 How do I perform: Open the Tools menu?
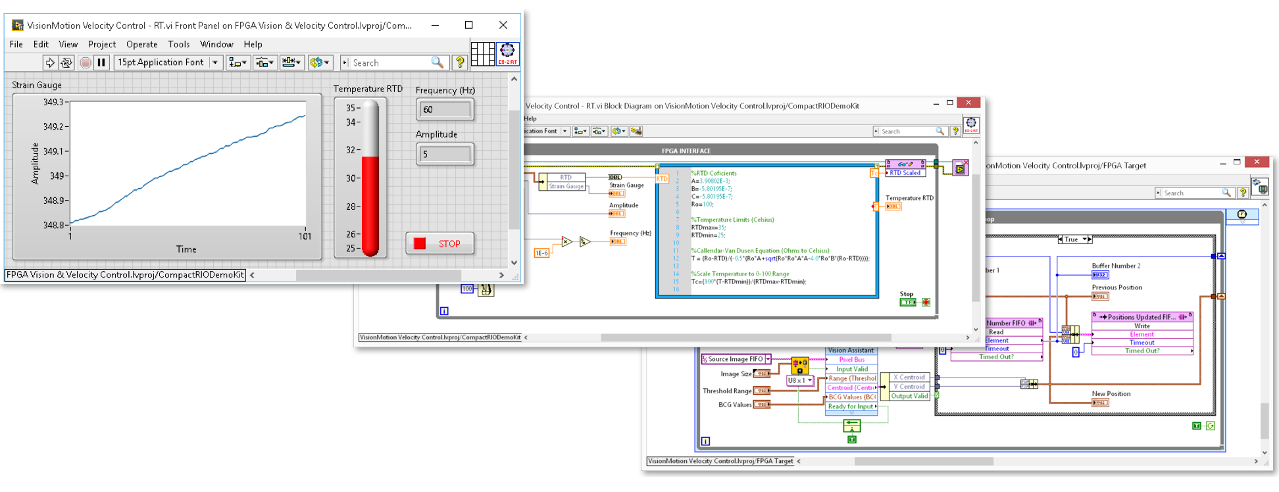pyautogui.click(x=179, y=44)
